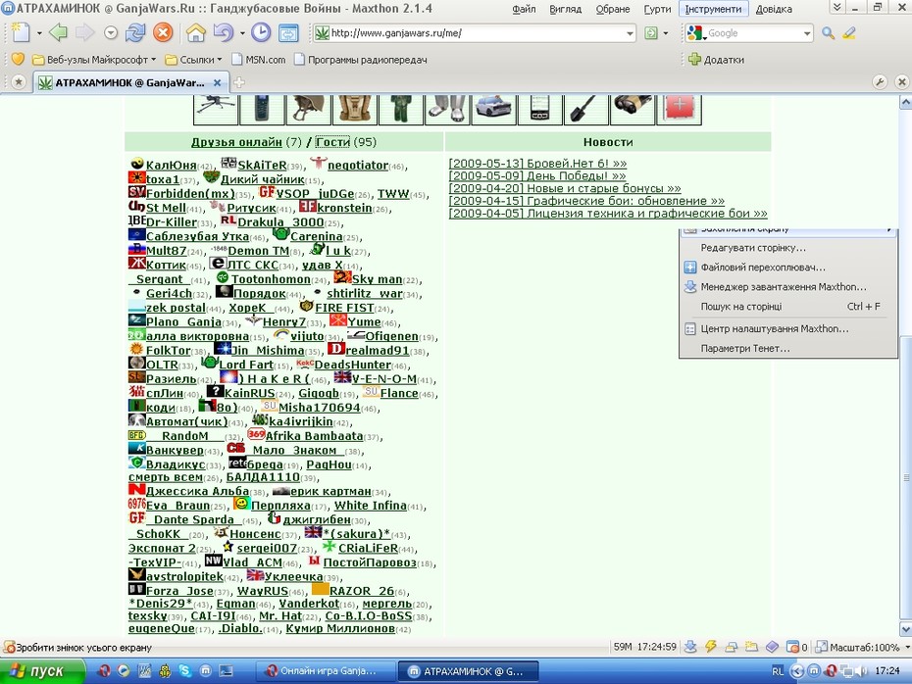The width and height of the screenshot is (912, 684).
Task: Open the History clock icon
Action: 261,32
